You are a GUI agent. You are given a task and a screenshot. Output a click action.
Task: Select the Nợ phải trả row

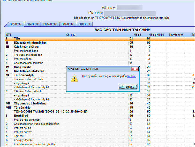click(x=70, y=116)
